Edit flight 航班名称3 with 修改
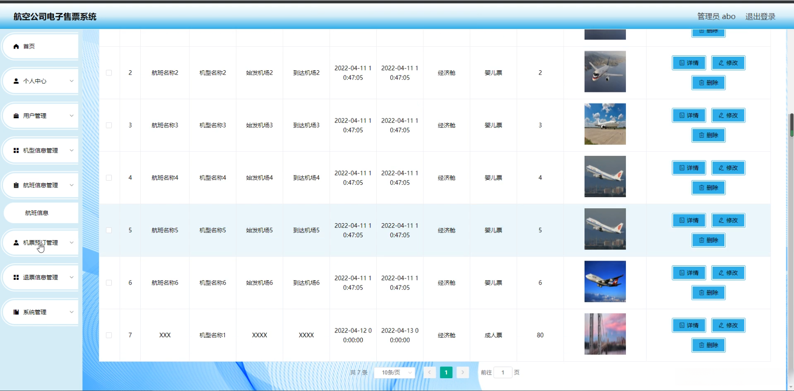This screenshot has width=794, height=391. click(x=728, y=115)
